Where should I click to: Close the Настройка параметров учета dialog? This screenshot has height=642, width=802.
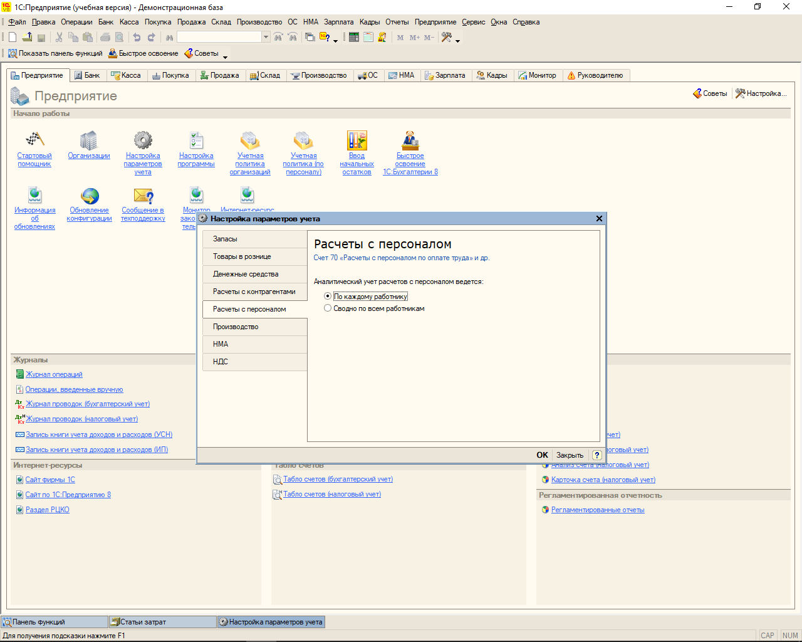(599, 219)
